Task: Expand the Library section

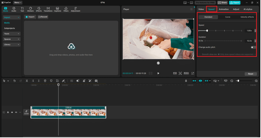Action: point(11,45)
